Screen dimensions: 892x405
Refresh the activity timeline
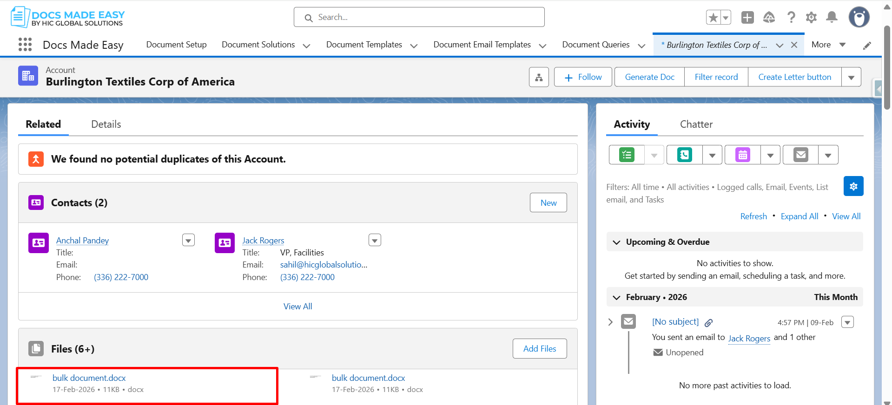click(753, 216)
